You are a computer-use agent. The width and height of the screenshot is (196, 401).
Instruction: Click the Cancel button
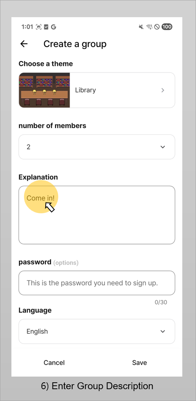(x=54, y=362)
